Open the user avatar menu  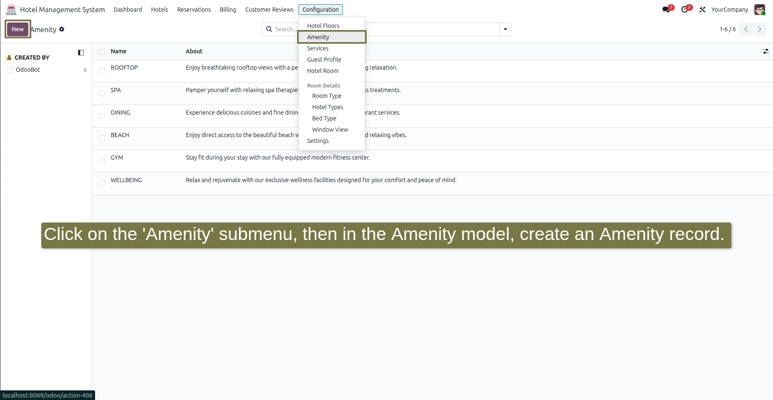[760, 10]
